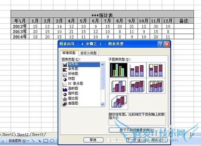Click the chart type list scrollbar thumb
201x146 pixels.
(103, 78)
